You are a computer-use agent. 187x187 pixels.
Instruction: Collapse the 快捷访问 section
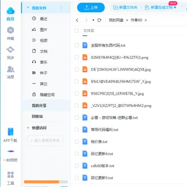[x=28, y=128]
